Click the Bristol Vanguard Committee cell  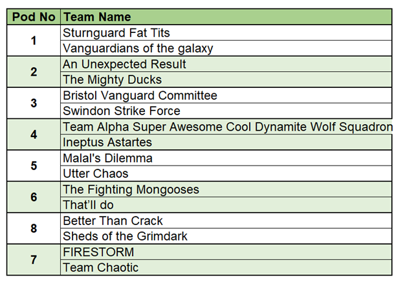(x=140, y=96)
